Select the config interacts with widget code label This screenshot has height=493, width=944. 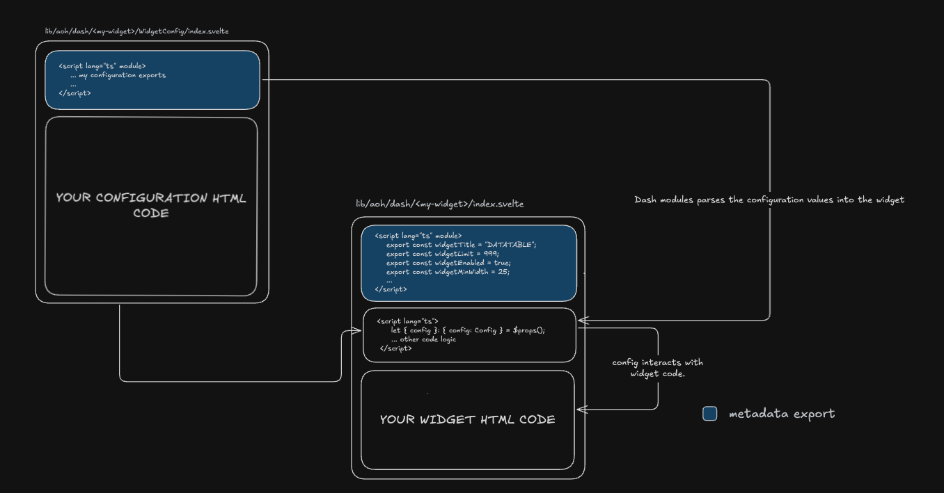(x=657, y=368)
